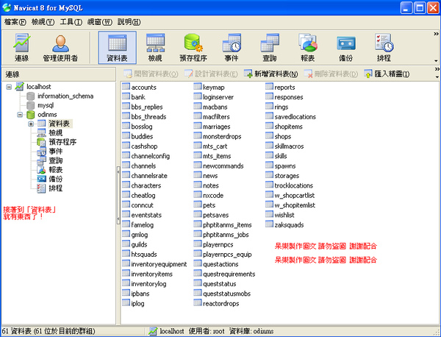Select the 資料表 tables toolbar icon
This screenshot has height=337, width=441.
118,47
